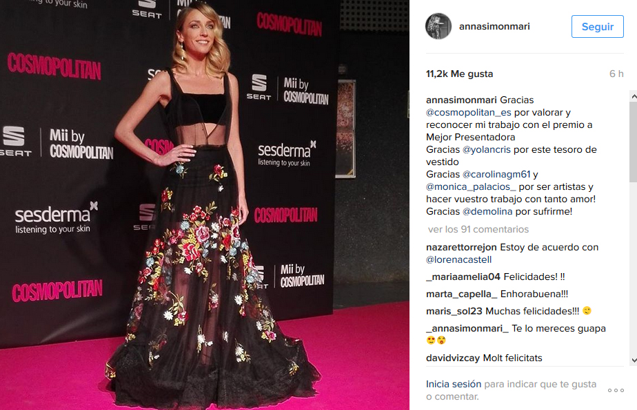Open the @yolancris mention
The height and width of the screenshot is (410, 637).
(x=486, y=150)
